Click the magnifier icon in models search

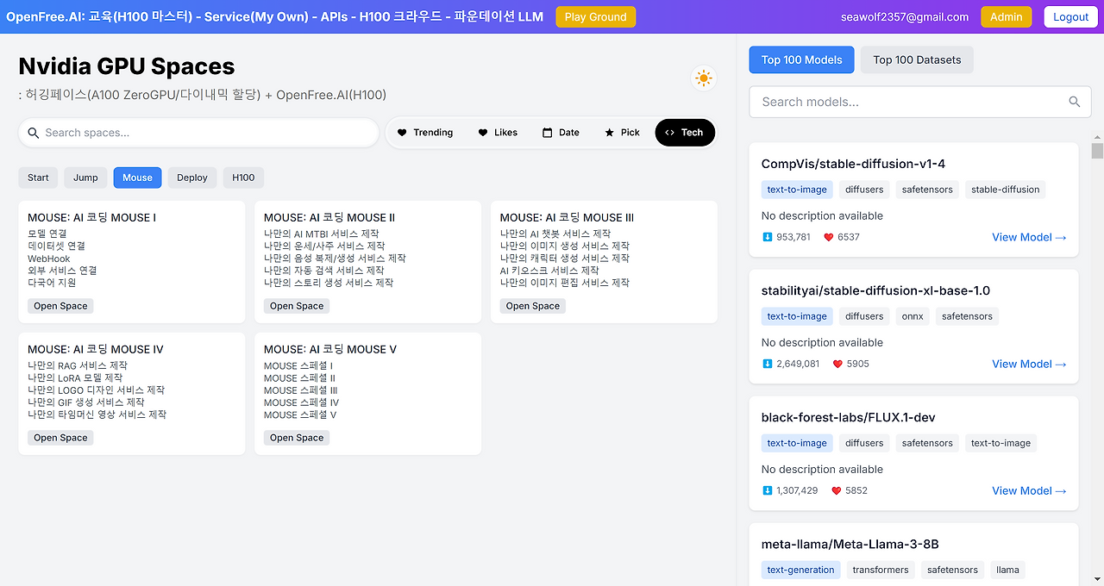1074,102
